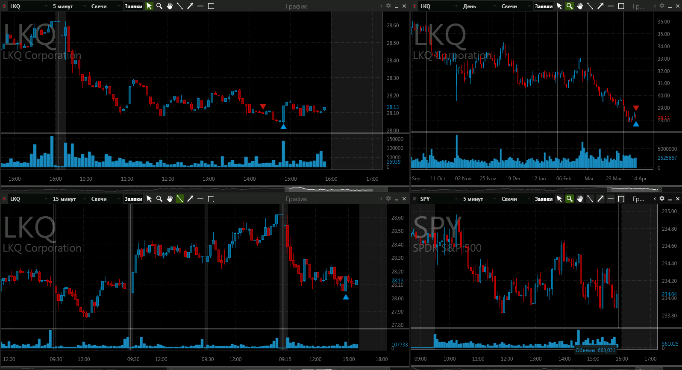Use the zoom magnifier in the LKQ 15-minute chart
This screenshot has width=682, height=370.
(159, 199)
